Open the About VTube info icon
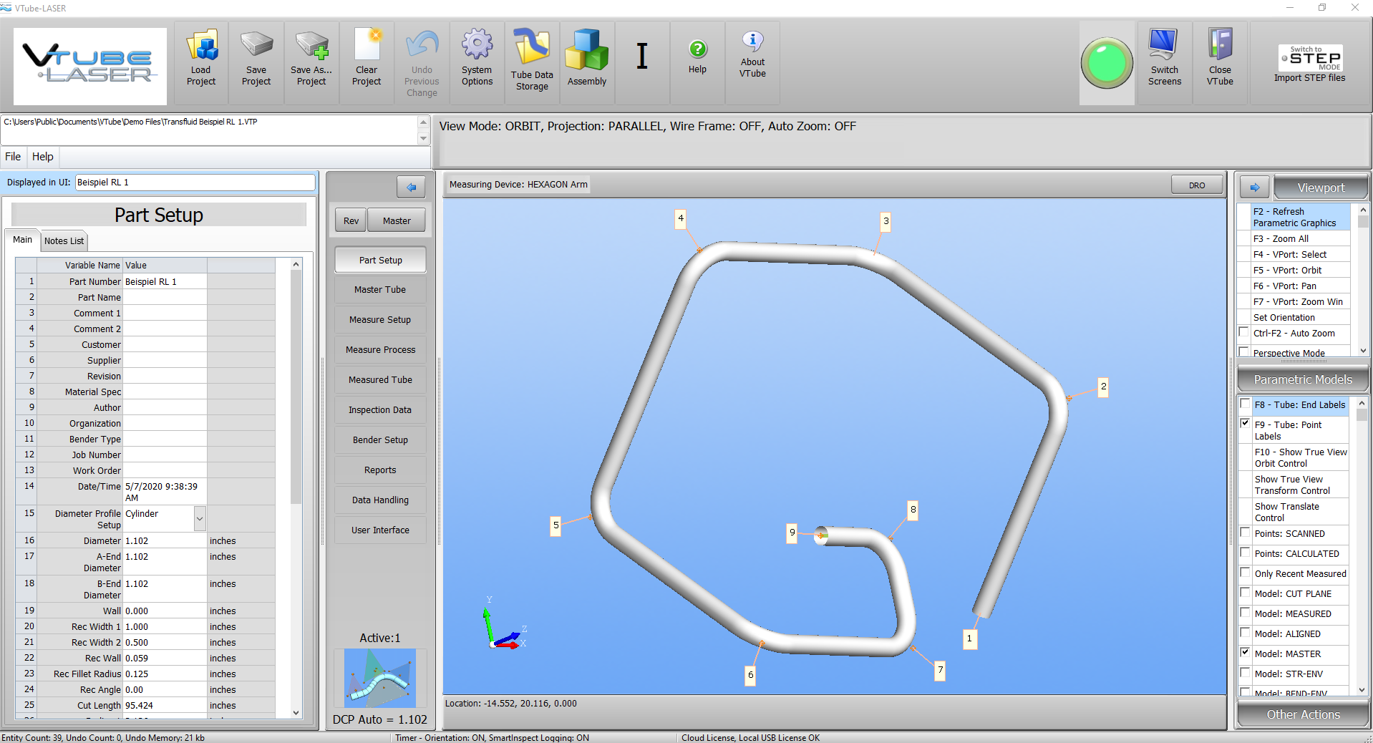Screen dimensions: 1373x743 click(752, 42)
